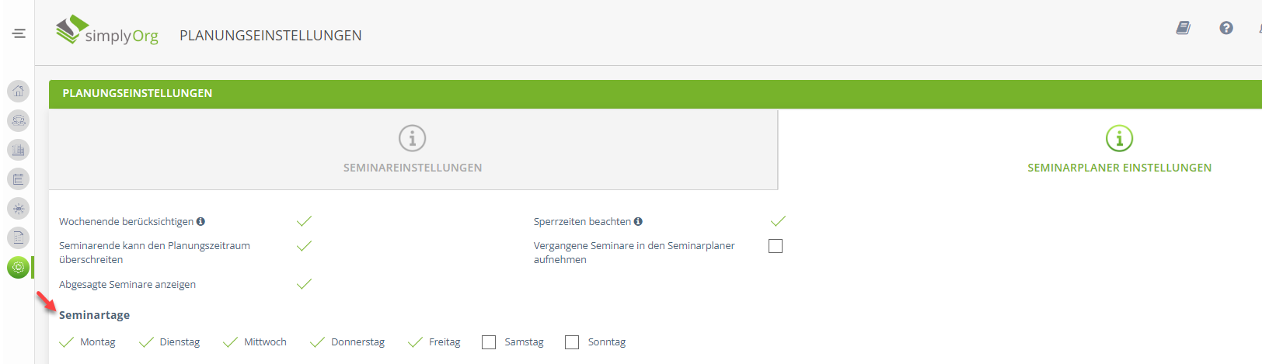Open the document list sidebar icon

pyautogui.click(x=19, y=237)
